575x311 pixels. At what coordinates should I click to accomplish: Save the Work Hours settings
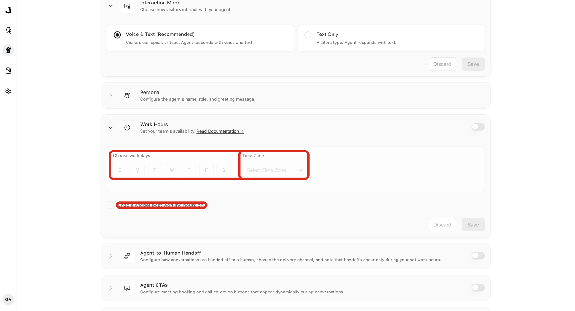[x=473, y=225]
